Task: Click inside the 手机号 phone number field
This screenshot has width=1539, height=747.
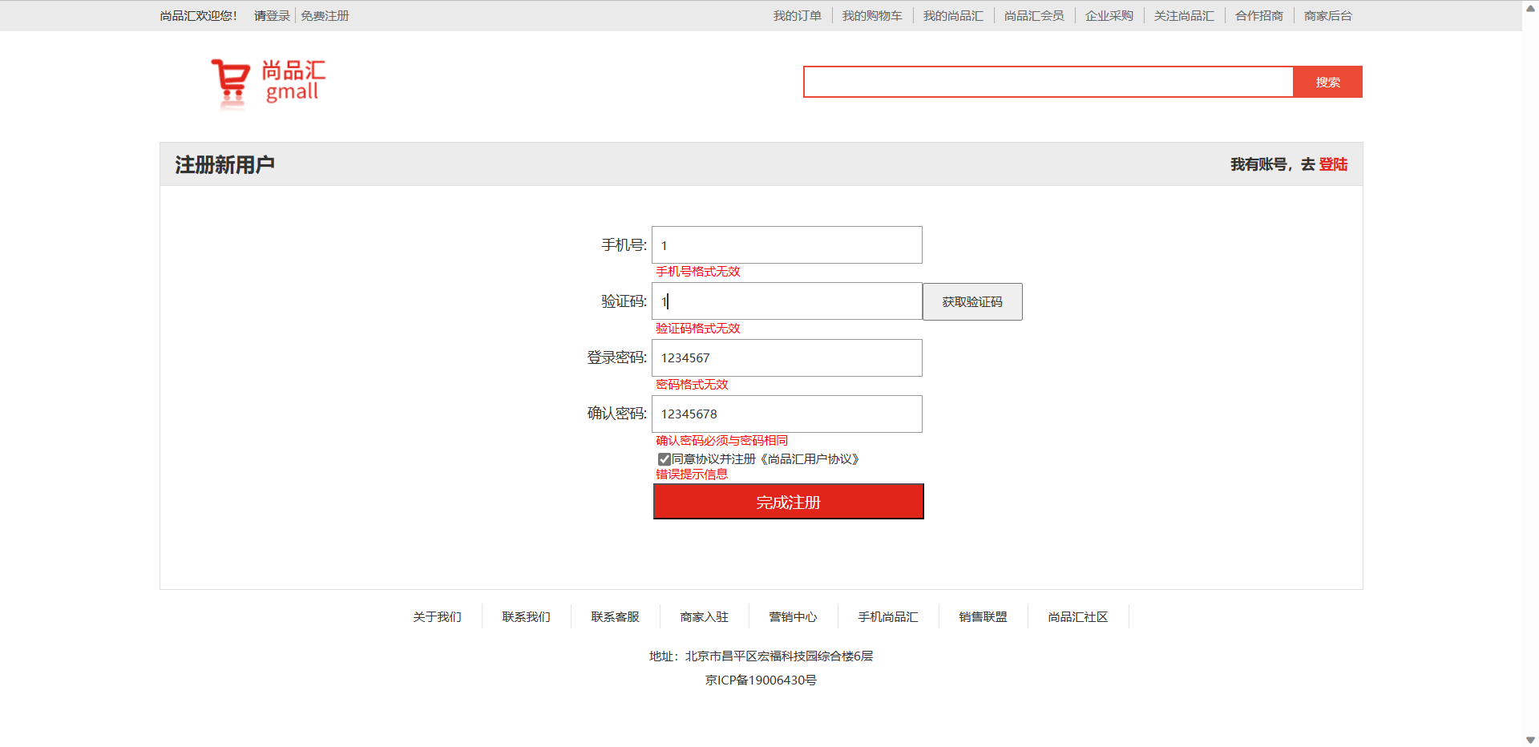Action: click(x=786, y=244)
